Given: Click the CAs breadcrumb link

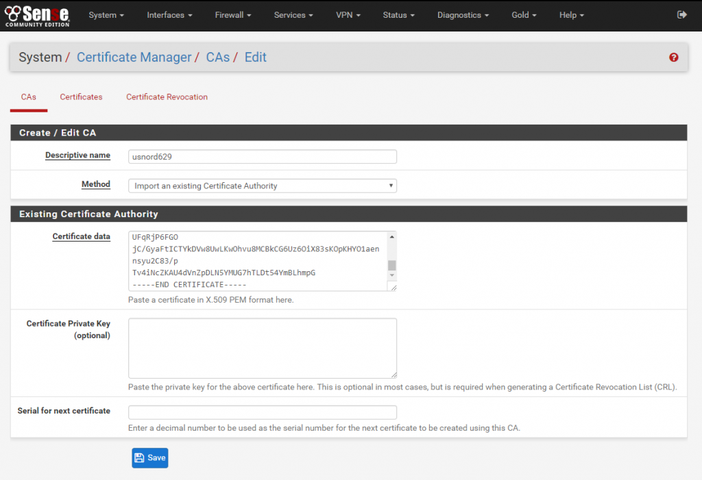Looking at the screenshot, I should (x=217, y=58).
